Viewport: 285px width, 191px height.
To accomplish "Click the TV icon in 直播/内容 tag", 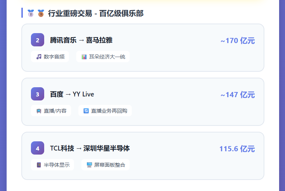I will click(x=39, y=111).
